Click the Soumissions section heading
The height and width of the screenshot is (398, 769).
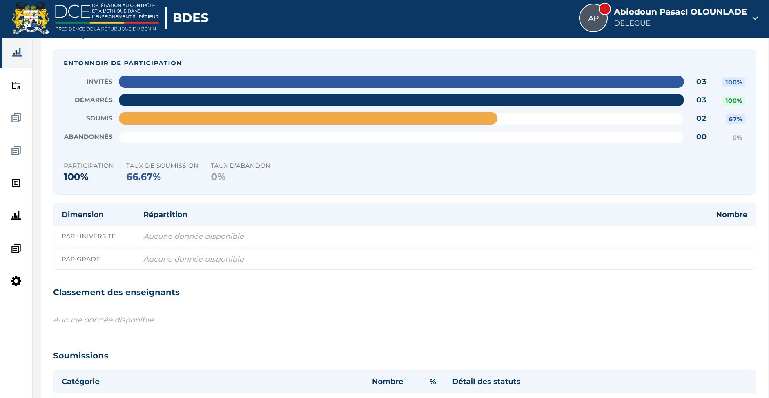(80, 356)
